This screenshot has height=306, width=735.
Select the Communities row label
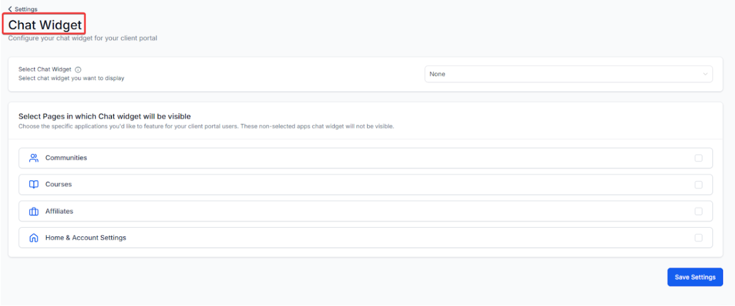(x=66, y=158)
